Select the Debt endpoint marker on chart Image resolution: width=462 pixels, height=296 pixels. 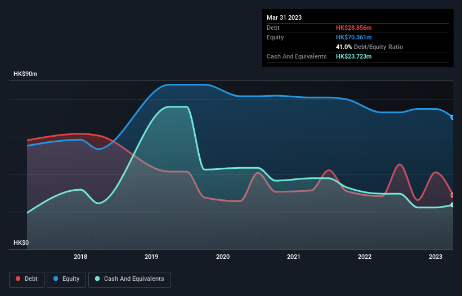pyautogui.click(x=452, y=195)
